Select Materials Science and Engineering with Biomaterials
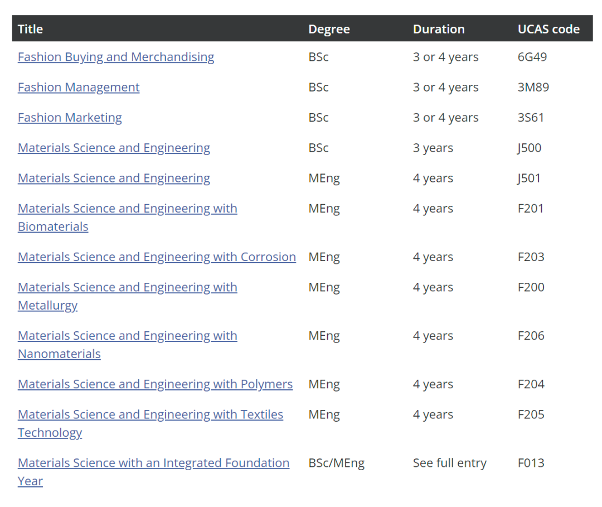Image resolution: width=602 pixels, height=507 pixels. click(x=127, y=209)
